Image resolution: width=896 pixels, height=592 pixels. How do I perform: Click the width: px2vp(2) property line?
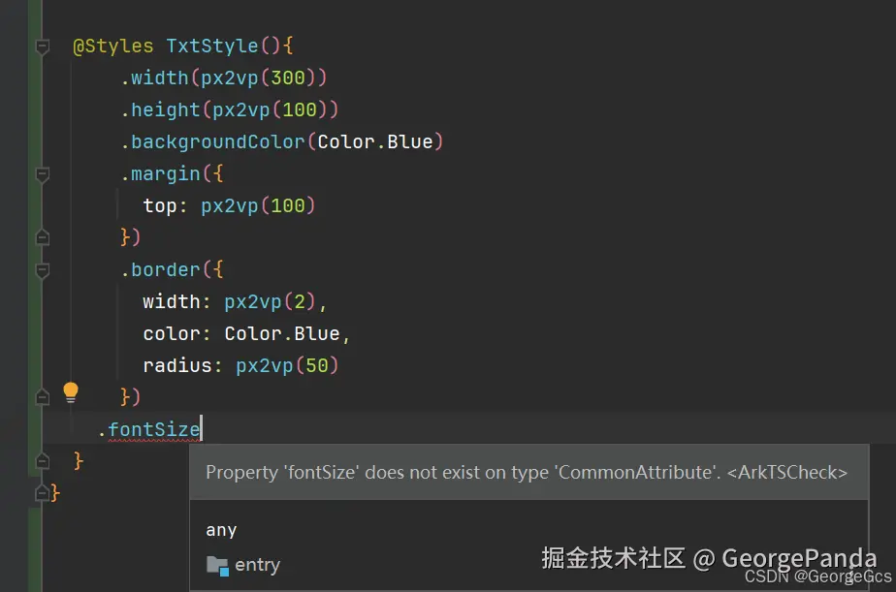[235, 301]
